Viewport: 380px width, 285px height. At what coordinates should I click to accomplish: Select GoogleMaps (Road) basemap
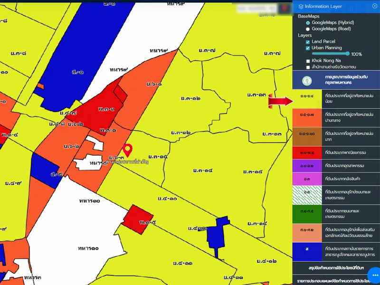pos(308,29)
